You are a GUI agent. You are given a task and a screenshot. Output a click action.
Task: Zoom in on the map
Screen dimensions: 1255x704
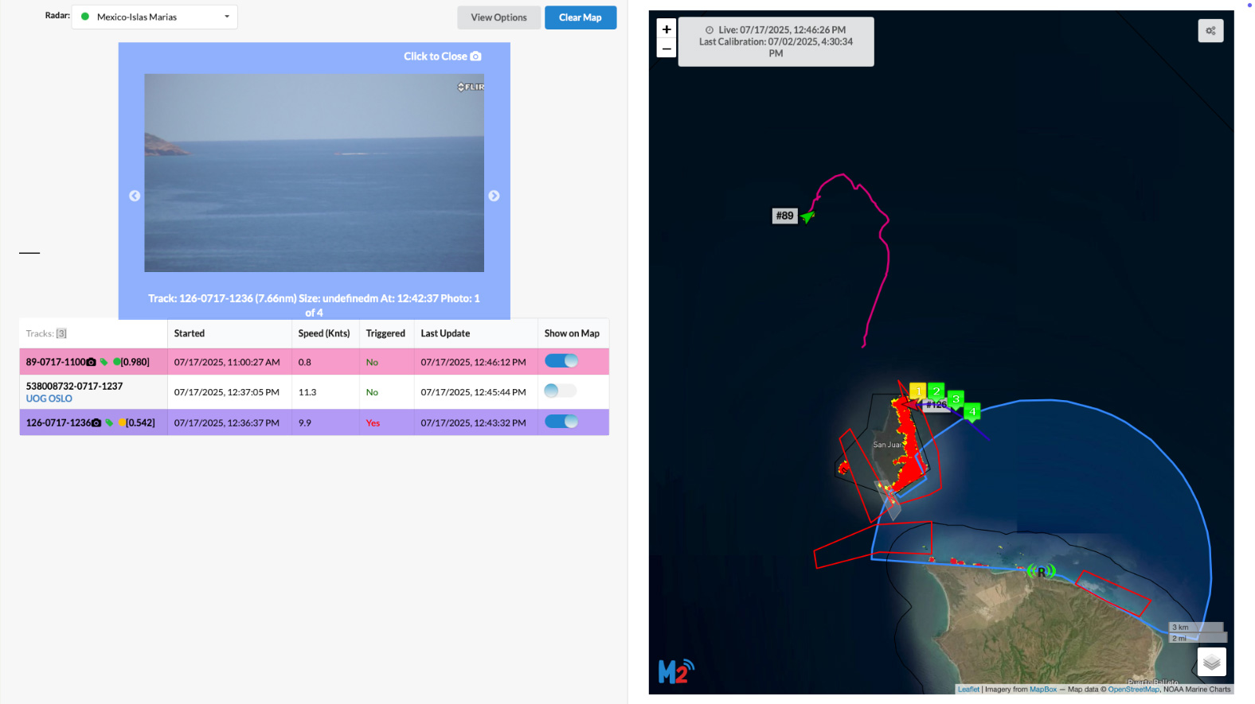pos(667,29)
